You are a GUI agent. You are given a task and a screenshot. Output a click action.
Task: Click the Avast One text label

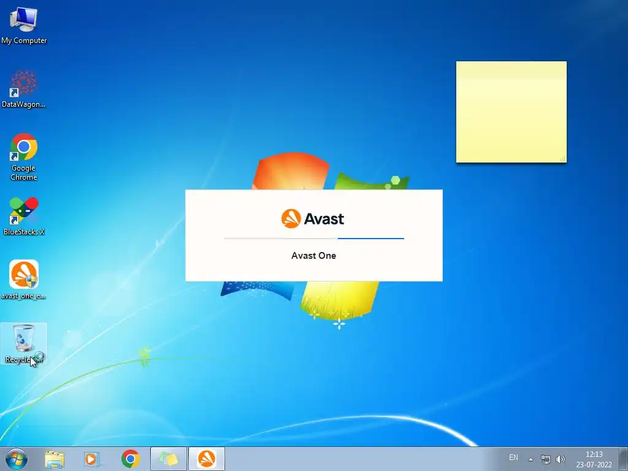[x=313, y=256]
